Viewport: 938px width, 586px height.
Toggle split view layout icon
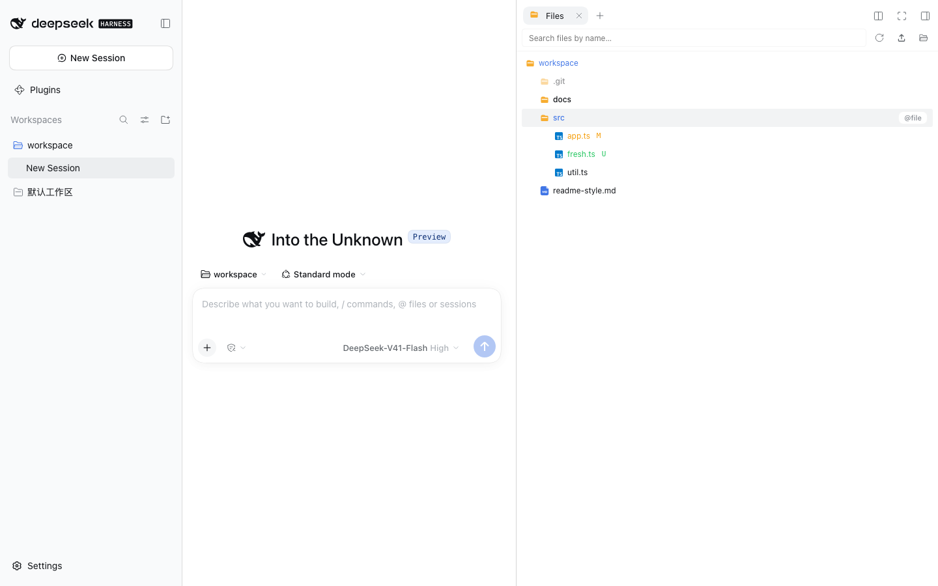click(x=878, y=16)
